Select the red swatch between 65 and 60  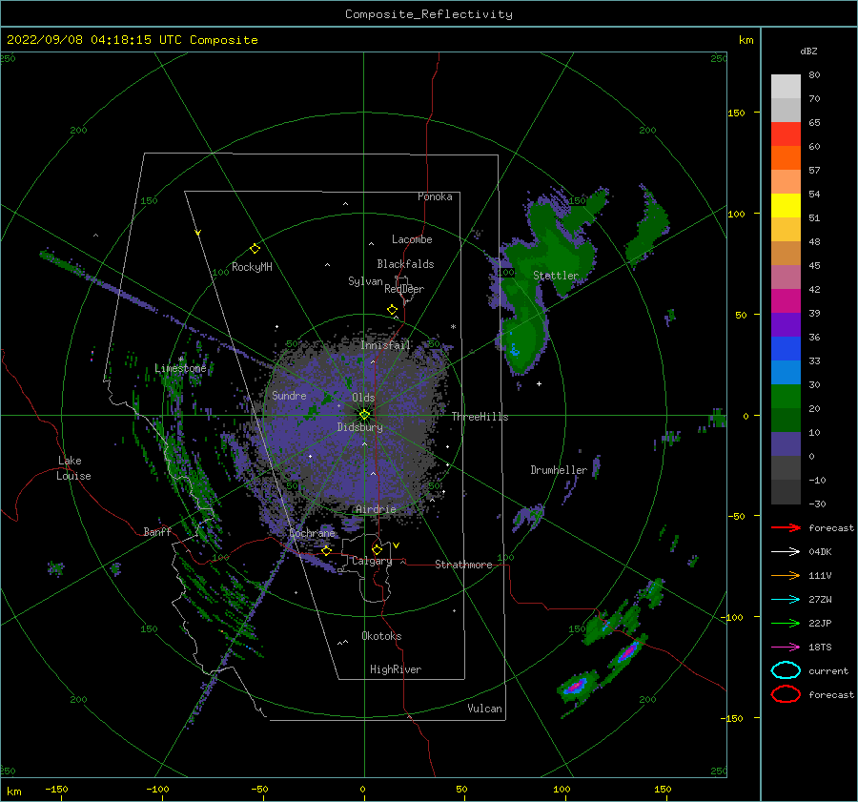point(786,134)
